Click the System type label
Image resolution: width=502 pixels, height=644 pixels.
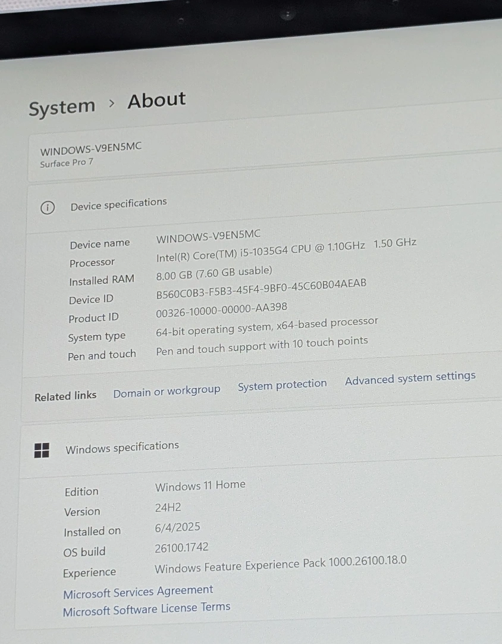click(x=96, y=337)
